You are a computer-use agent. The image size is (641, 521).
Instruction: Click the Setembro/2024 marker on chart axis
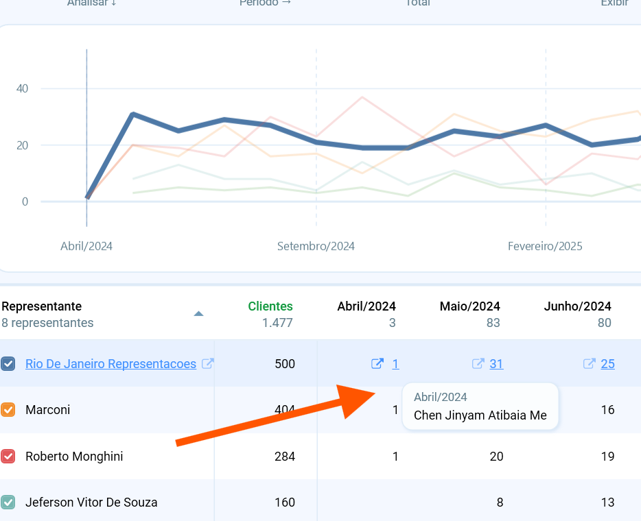pyautogui.click(x=316, y=246)
